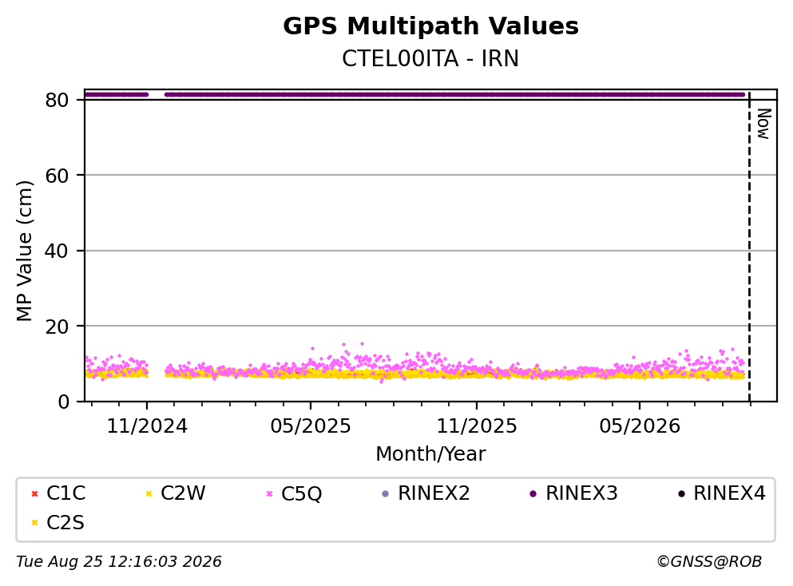Select the C5Q legend label
This screenshot has width=793, height=586.
coord(301,493)
